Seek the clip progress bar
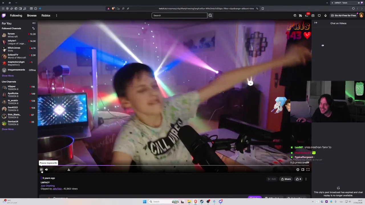365x205 pixels. coord(175,165)
